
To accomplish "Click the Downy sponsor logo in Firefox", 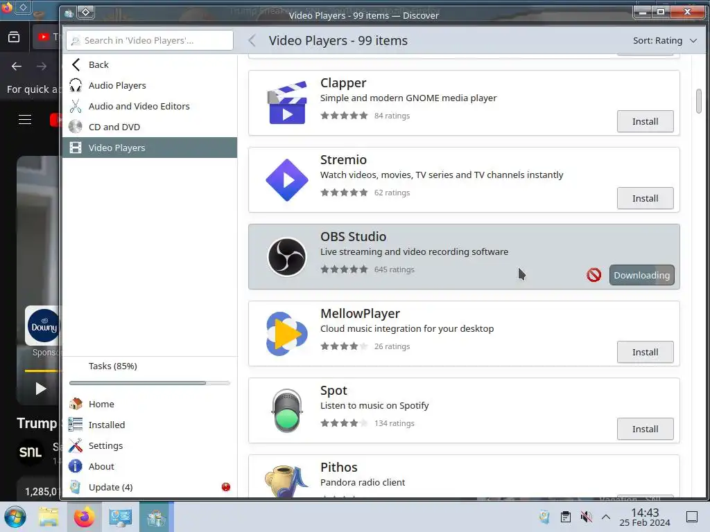I will [x=44, y=326].
